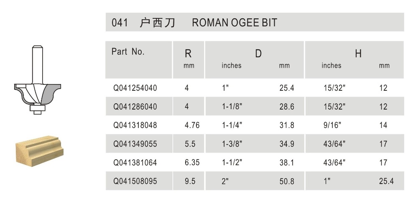
Task: Select part number Q041286040
Action: (135, 107)
